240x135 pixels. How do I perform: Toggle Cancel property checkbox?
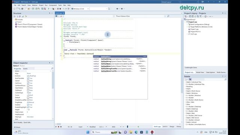click(x=28, y=81)
